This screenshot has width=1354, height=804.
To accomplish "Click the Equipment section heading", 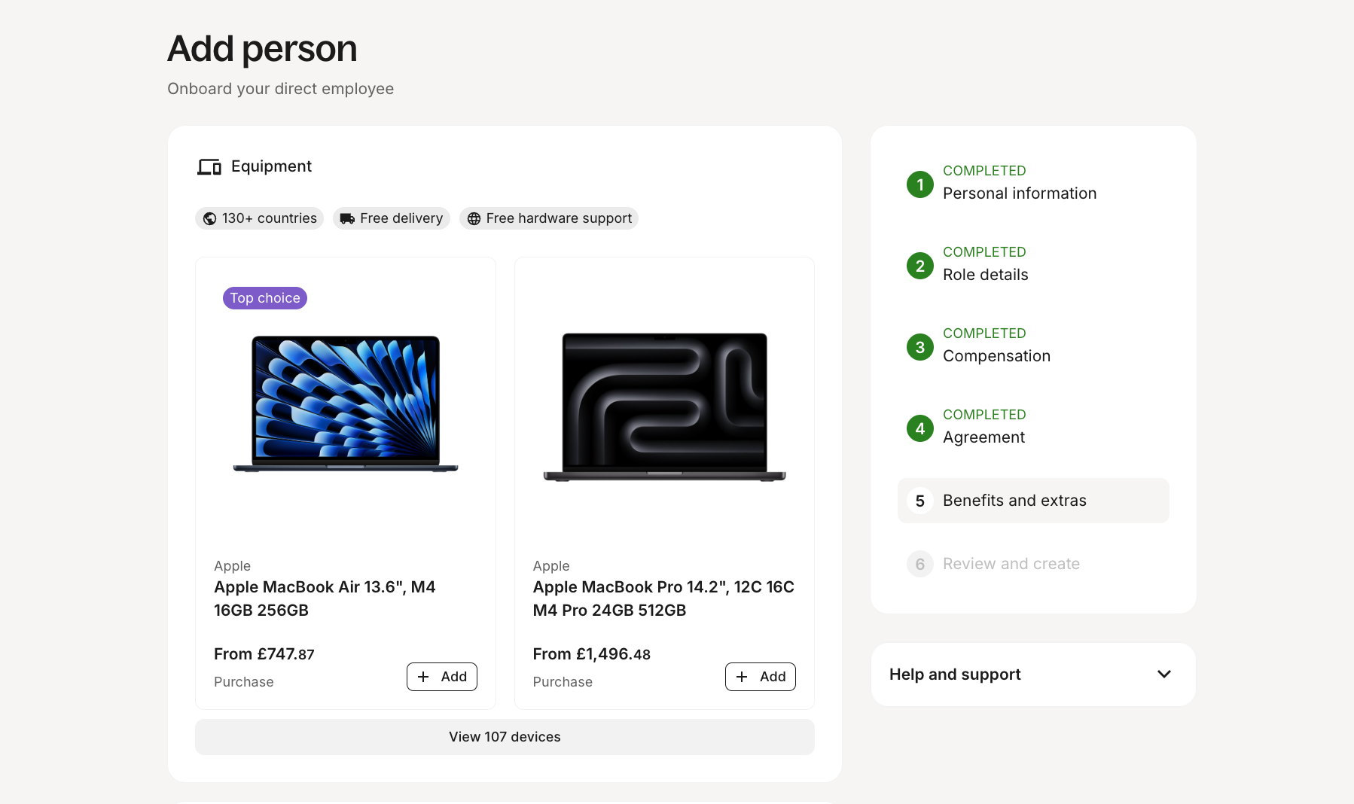I will point(271,166).
